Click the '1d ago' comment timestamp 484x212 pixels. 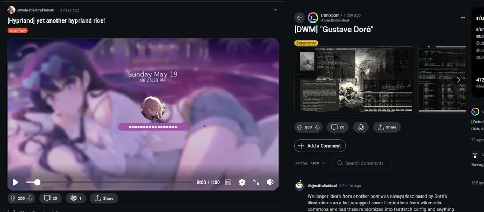[x=355, y=186]
